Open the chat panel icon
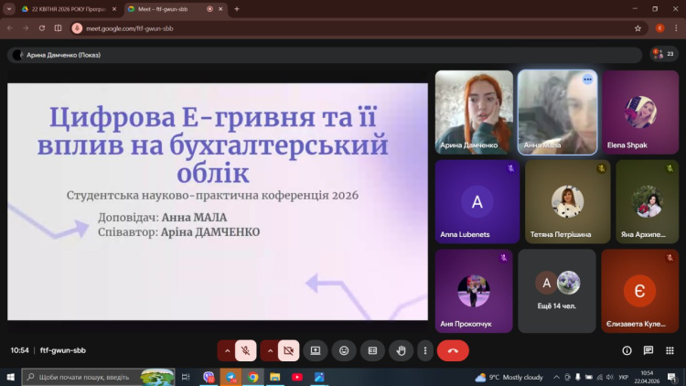 [648, 350]
